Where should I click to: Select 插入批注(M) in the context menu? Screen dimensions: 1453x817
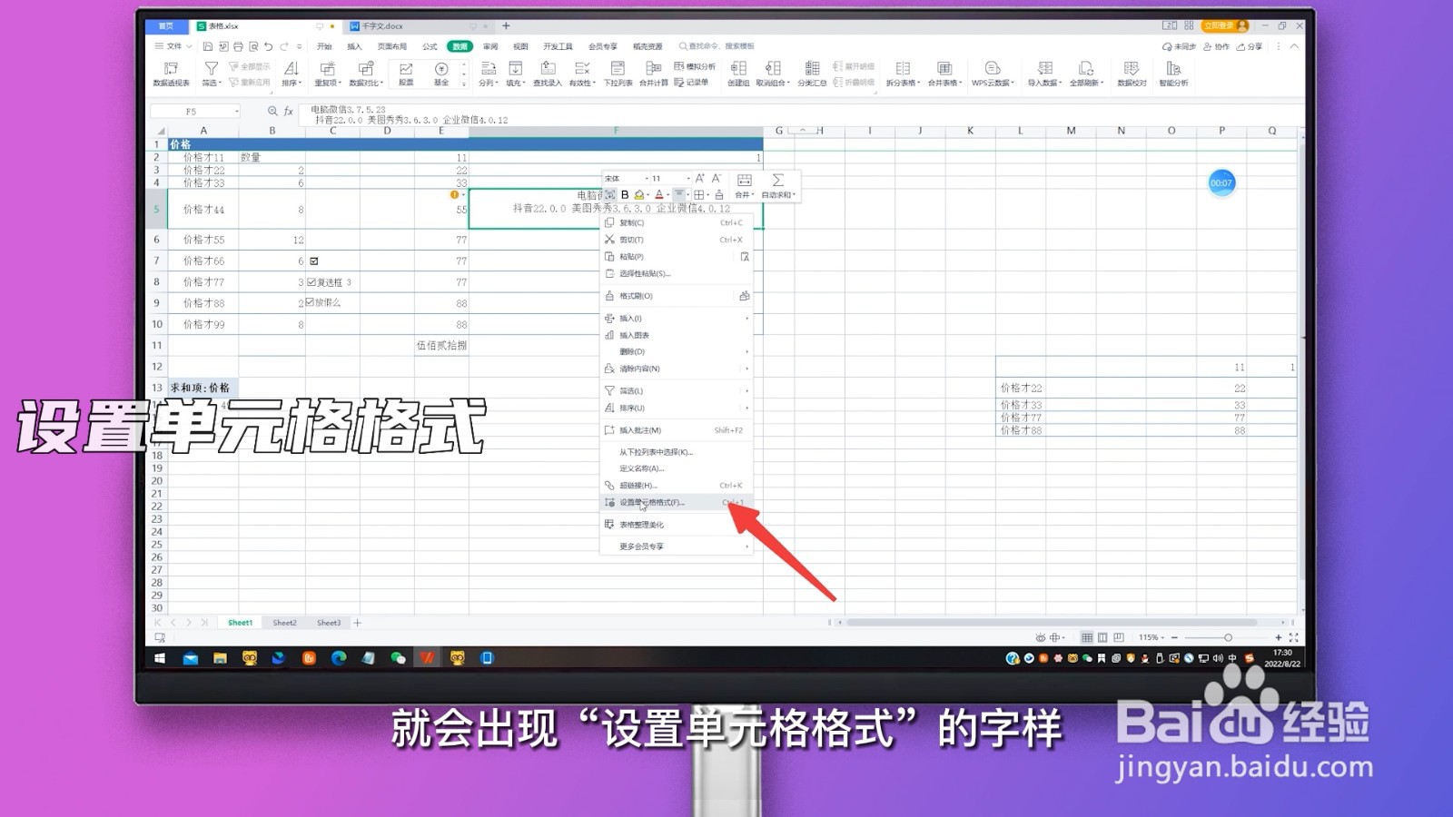[x=676, y=430]
